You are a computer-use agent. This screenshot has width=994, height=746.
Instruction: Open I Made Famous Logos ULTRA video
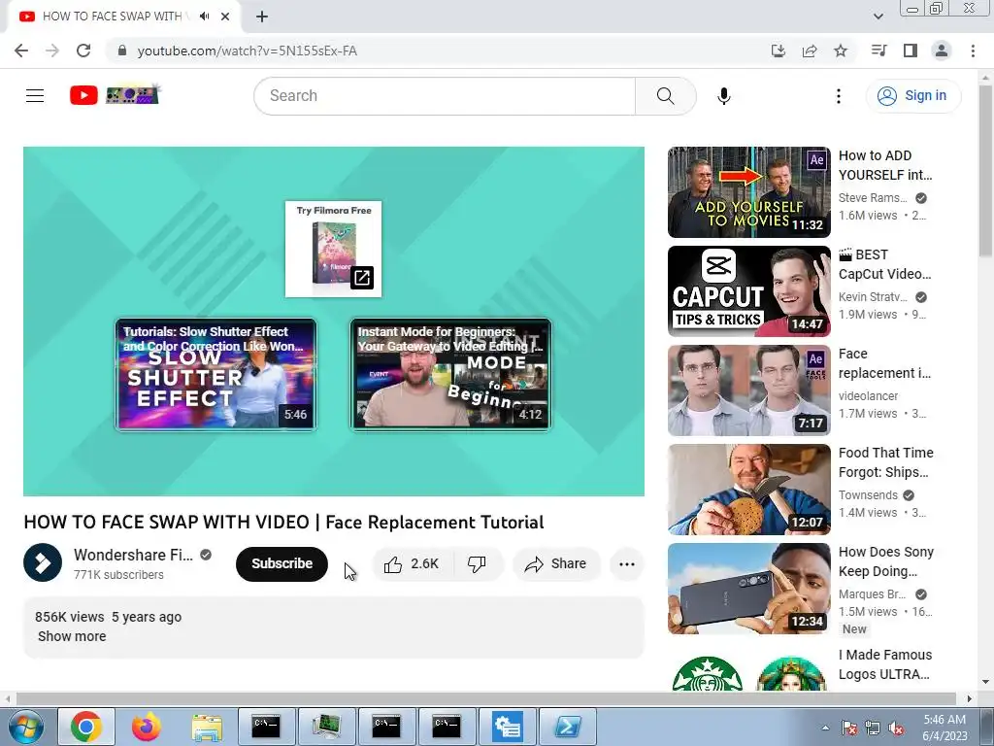coord(885,664)
